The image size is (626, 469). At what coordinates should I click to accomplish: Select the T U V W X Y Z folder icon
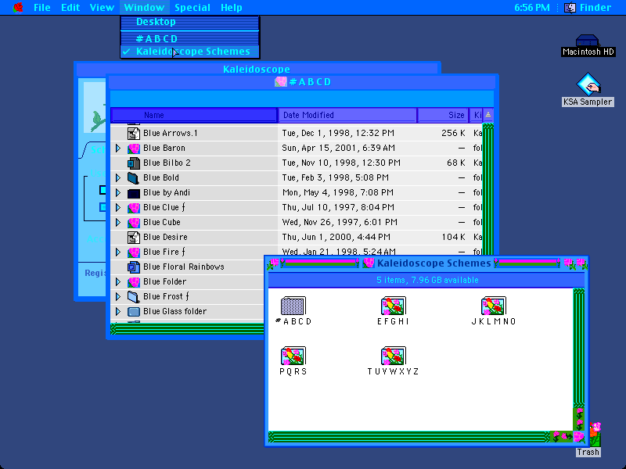[x=394, y=356]
